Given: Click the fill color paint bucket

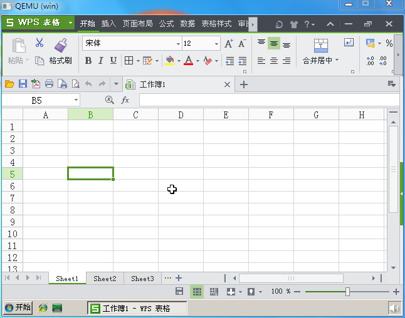Looking at the screenshot, I should click(169, 61).
